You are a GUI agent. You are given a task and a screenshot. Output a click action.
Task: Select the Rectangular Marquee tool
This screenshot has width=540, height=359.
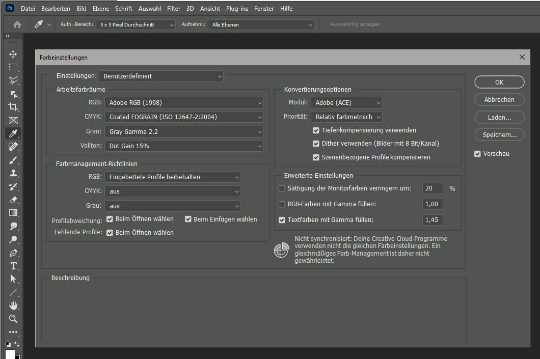point(13,67)
